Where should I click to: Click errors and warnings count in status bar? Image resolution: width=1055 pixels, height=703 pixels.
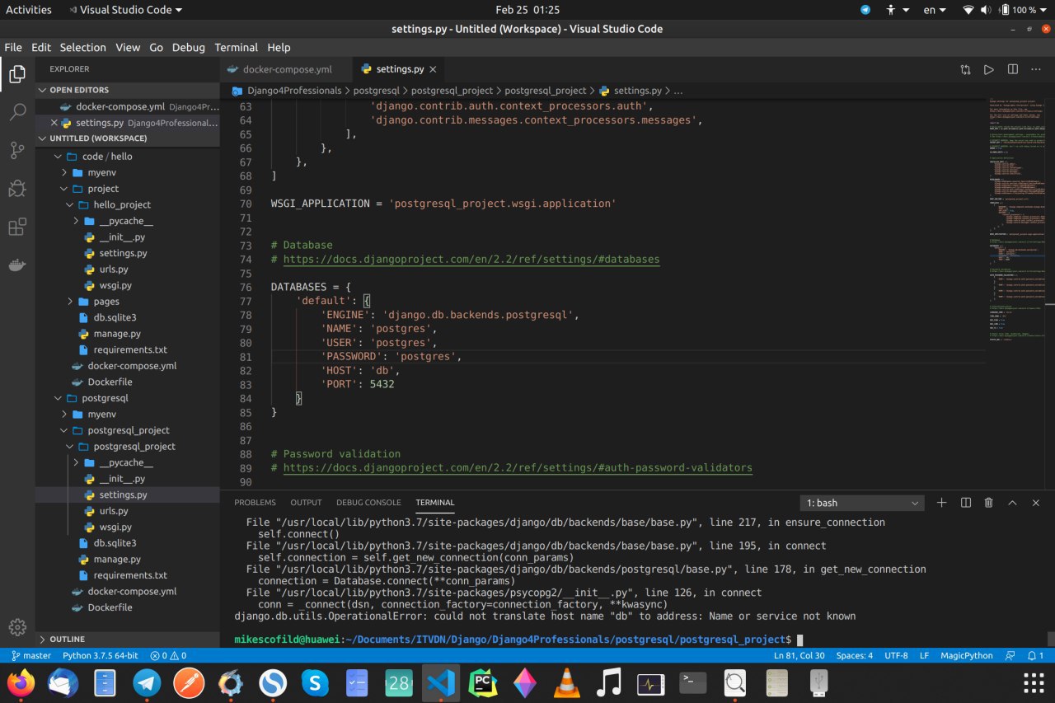[168, 656]
